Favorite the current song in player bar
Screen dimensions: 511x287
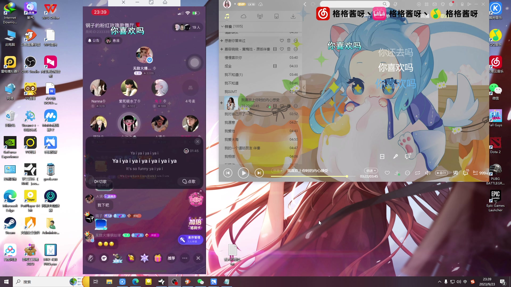(x=387, y=173)
